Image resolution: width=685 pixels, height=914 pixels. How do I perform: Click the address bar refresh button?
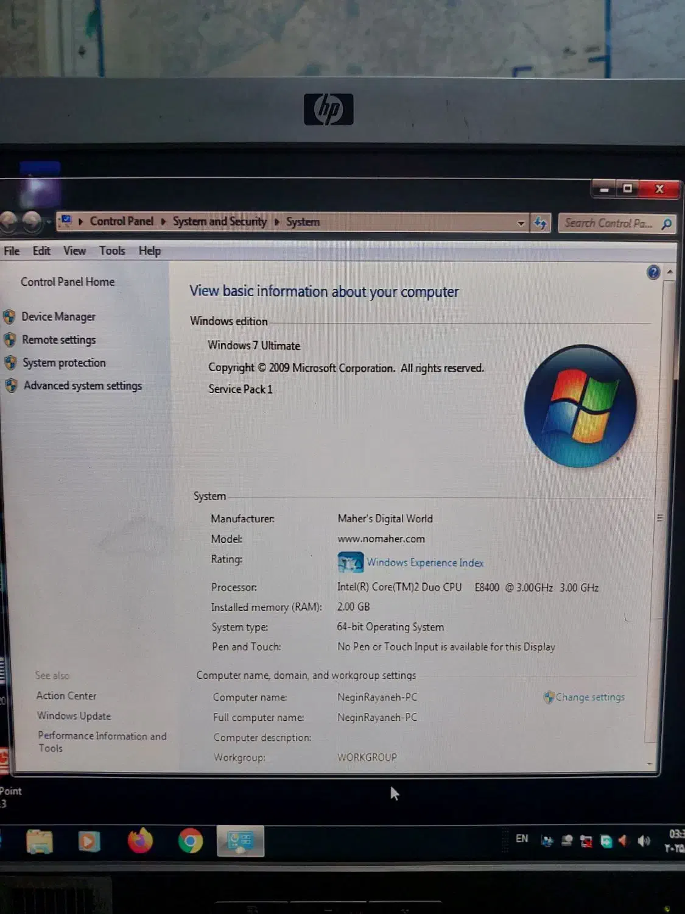point(540,223)
